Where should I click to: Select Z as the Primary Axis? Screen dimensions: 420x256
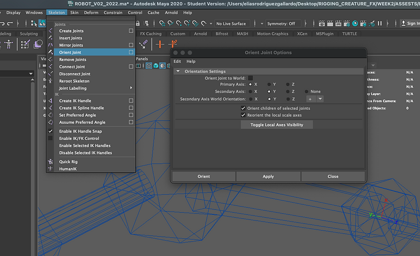pos(287,84)
